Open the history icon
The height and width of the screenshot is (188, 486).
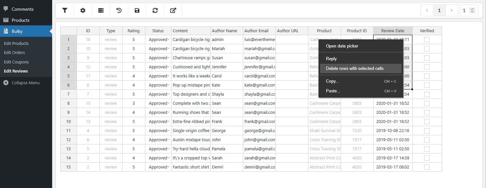[x=119, y=10]
